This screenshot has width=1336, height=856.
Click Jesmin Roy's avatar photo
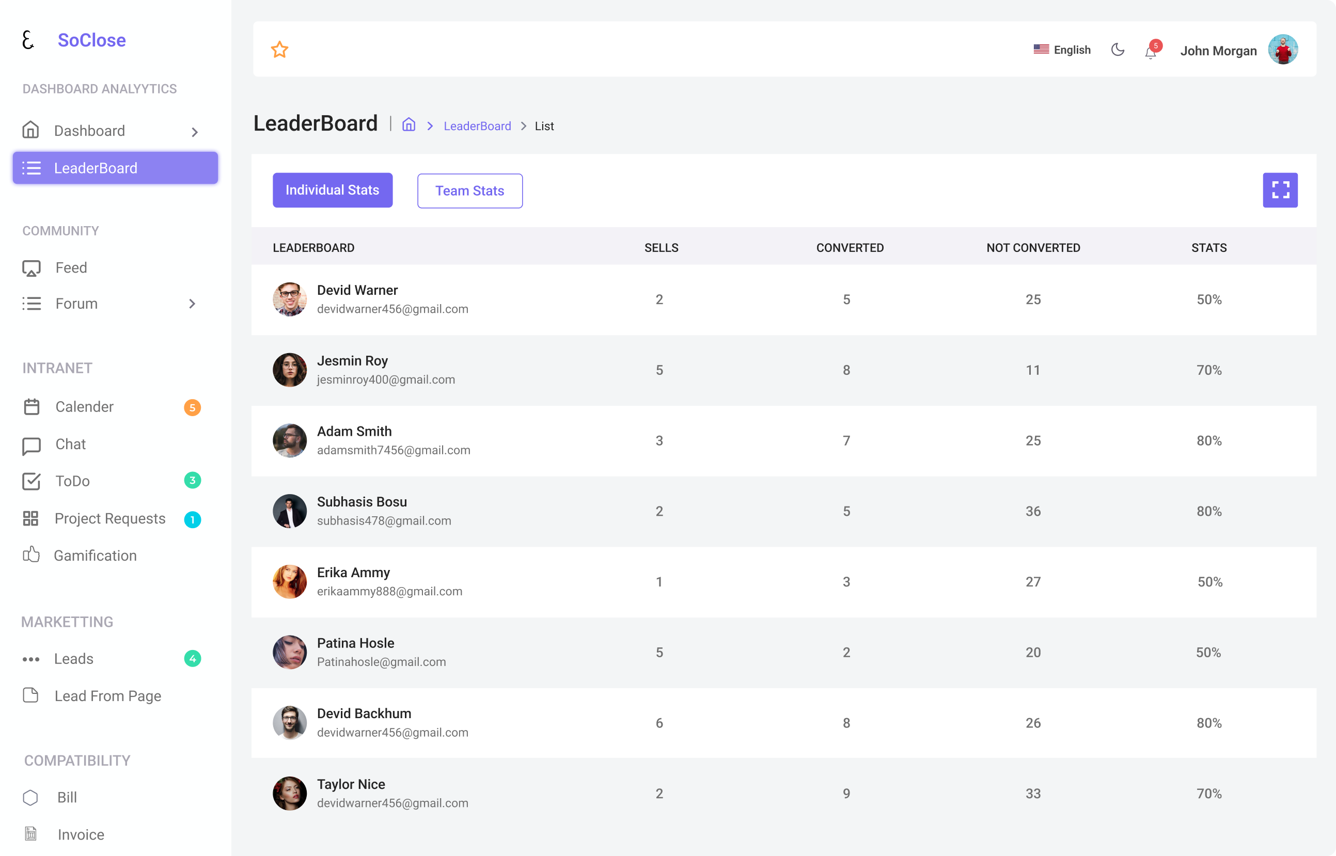290,370
